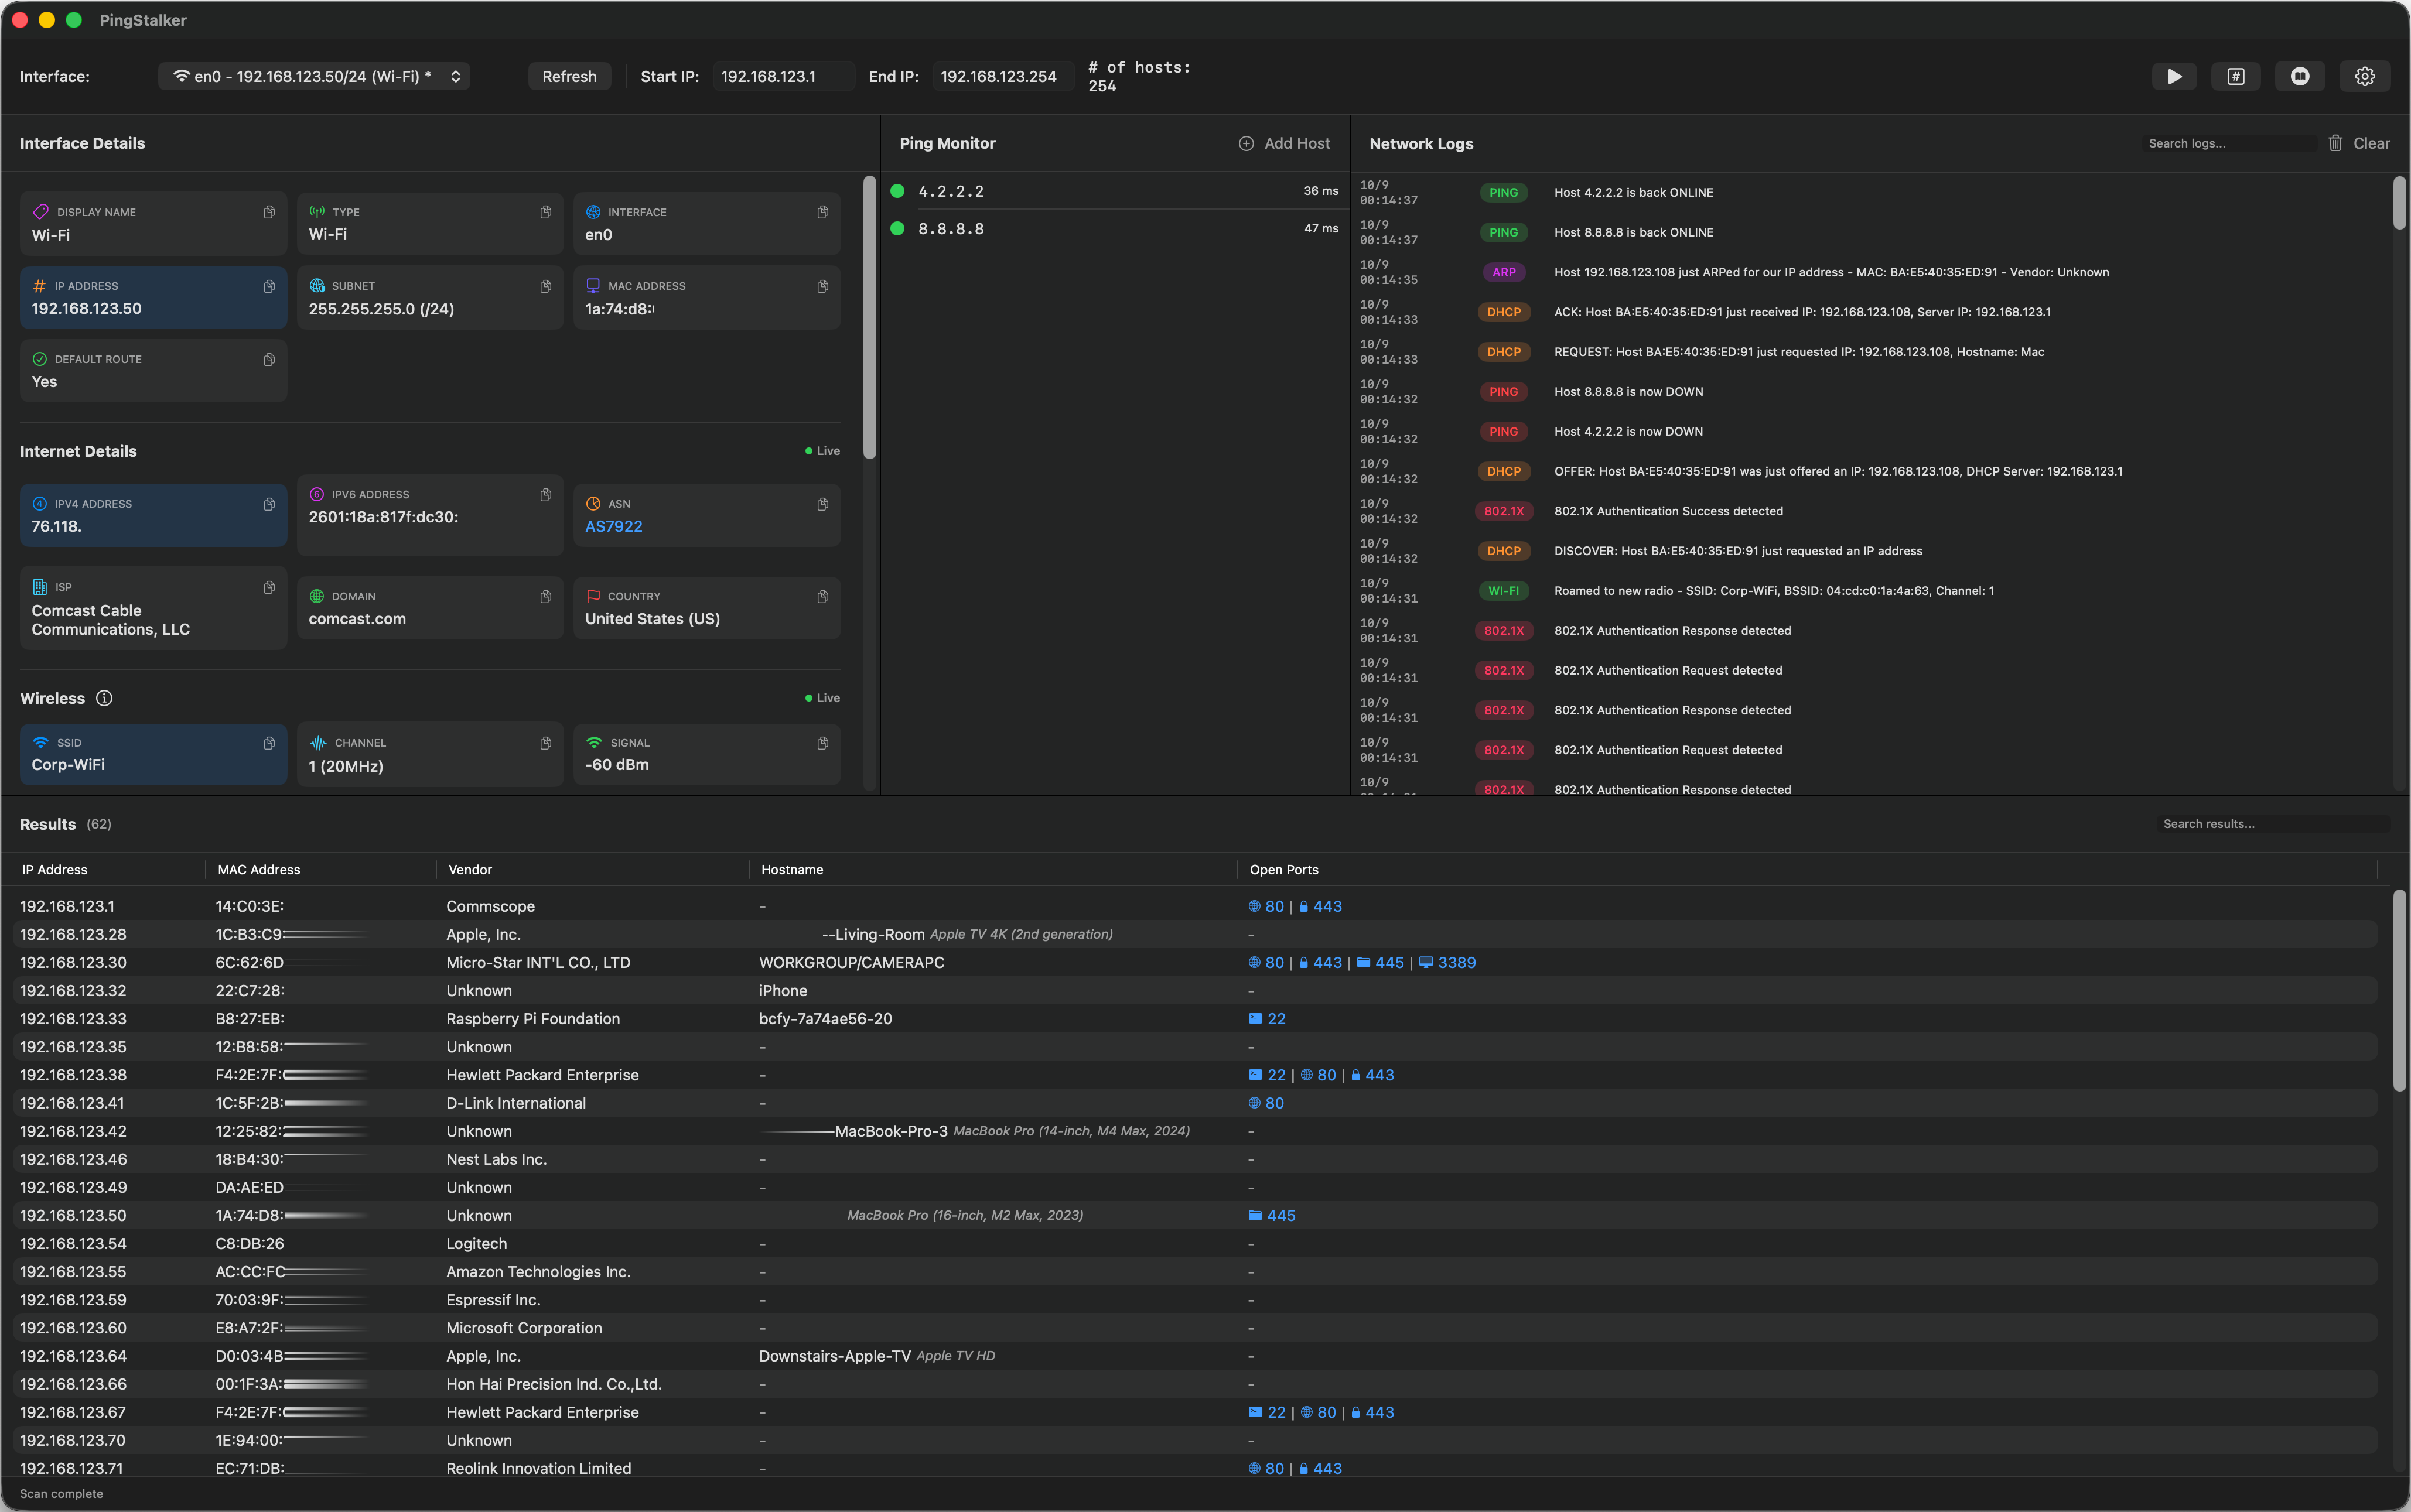The width and height of the screenshot is (2411, 1512).
Task: Open the Interface en0 Wi-Fi dropdown
Action: pos(314,76)
